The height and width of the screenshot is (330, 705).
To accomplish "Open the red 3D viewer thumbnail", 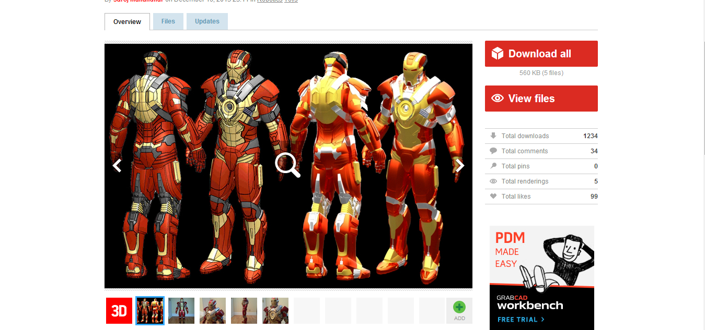I will pos(119,311).
